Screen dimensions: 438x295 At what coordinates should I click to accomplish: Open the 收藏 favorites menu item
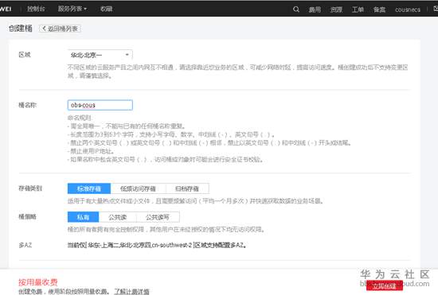(107, 9)
